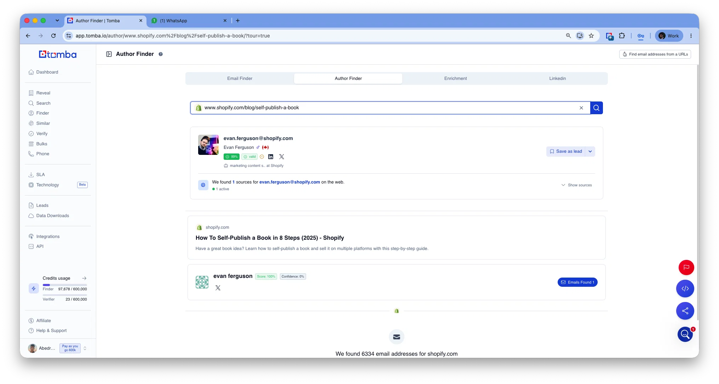Open the chat search widget
Screen dimensions: 719x384
coord(685,334)
